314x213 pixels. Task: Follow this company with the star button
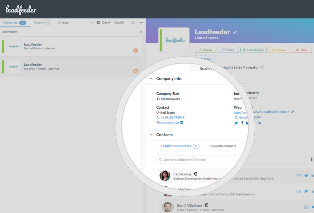click(x=279, y=50)
